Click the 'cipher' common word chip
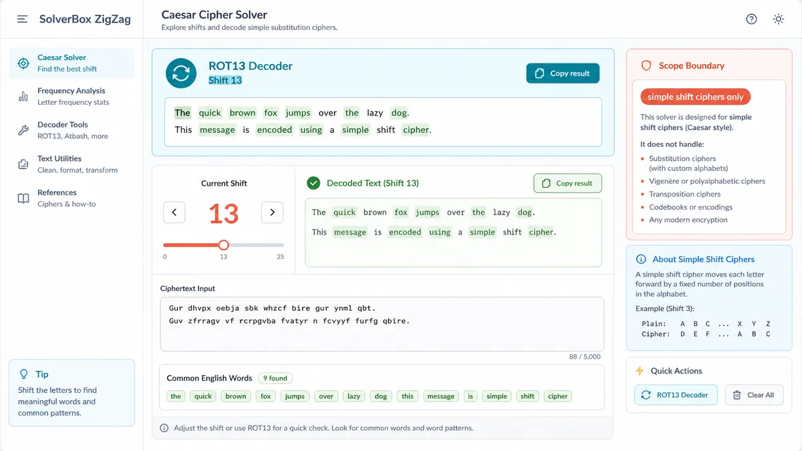This screenshot has width=802, height=451. (558, 396)
